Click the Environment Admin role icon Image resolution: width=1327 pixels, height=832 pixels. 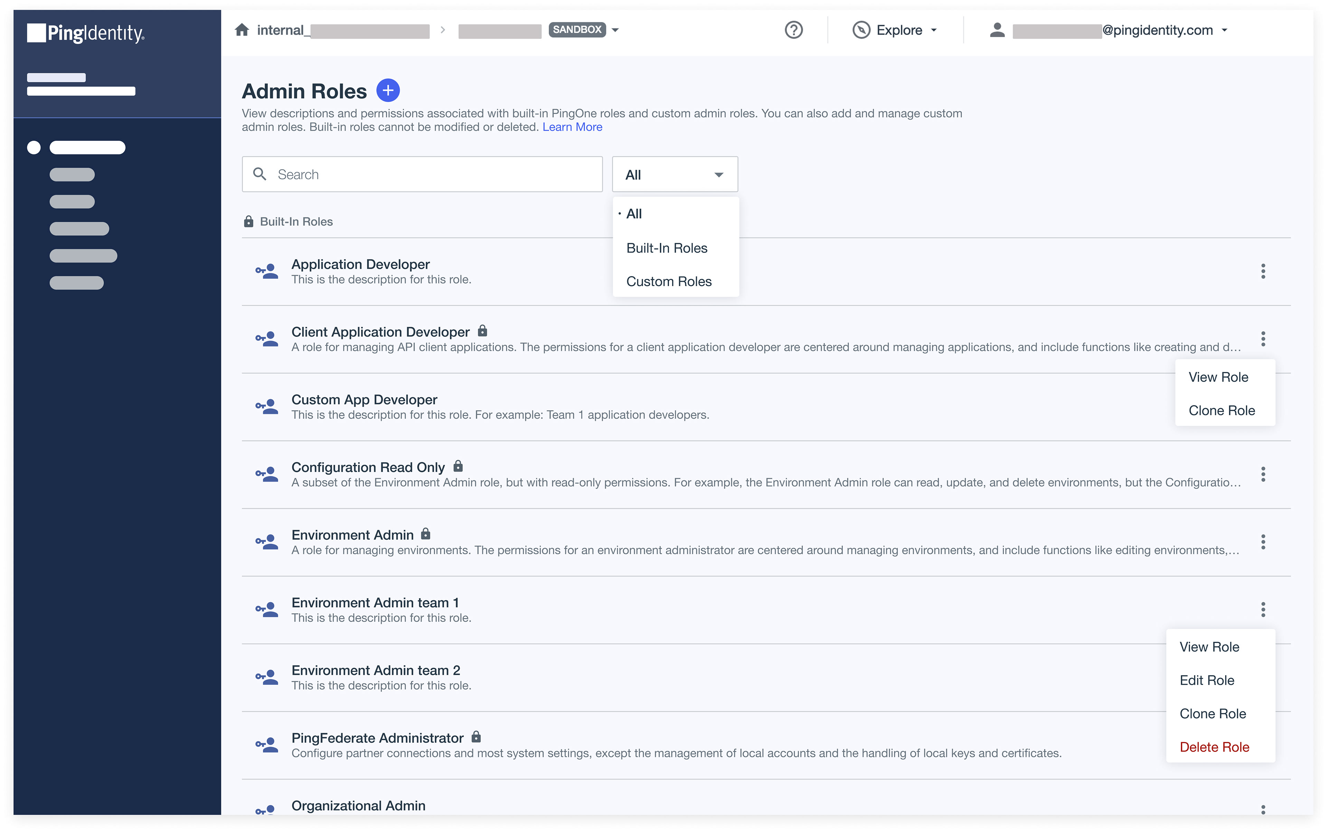266,542
